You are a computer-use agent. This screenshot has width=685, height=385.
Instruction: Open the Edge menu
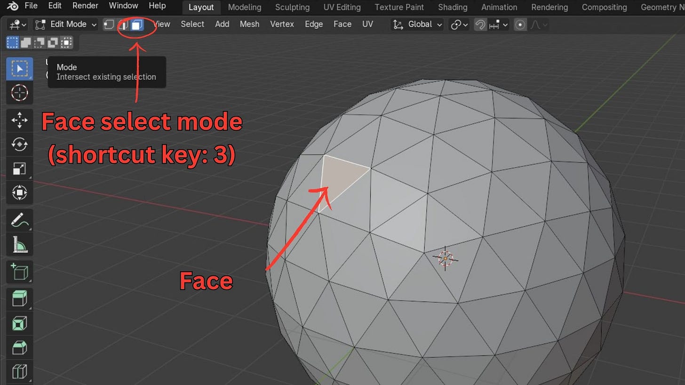click(x=314, y=24)
